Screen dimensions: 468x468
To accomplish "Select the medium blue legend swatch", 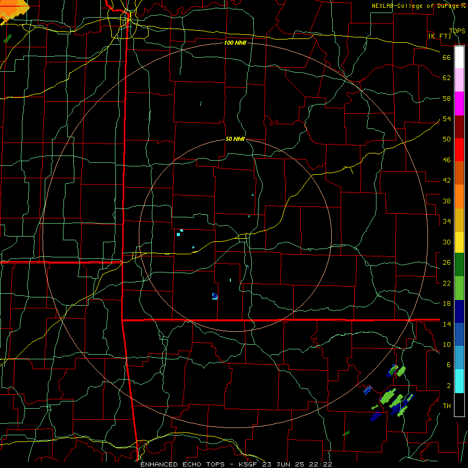I will 459,334.
